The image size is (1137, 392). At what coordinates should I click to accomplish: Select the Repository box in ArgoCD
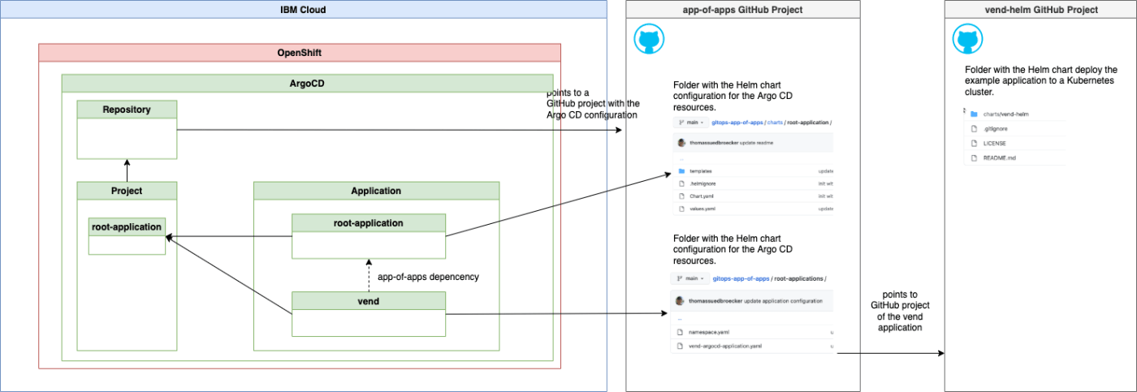127,129
